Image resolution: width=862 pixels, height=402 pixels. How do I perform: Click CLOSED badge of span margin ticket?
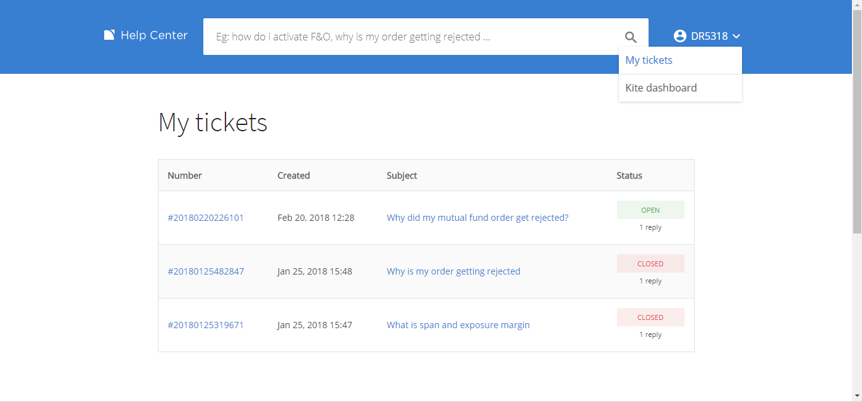point(650,317)
